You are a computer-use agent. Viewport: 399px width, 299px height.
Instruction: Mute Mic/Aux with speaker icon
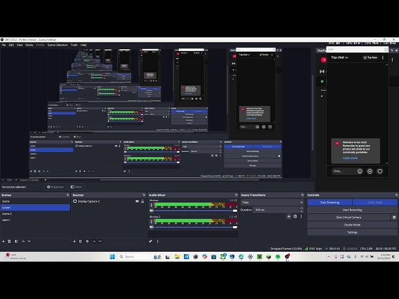coord(151,211)
